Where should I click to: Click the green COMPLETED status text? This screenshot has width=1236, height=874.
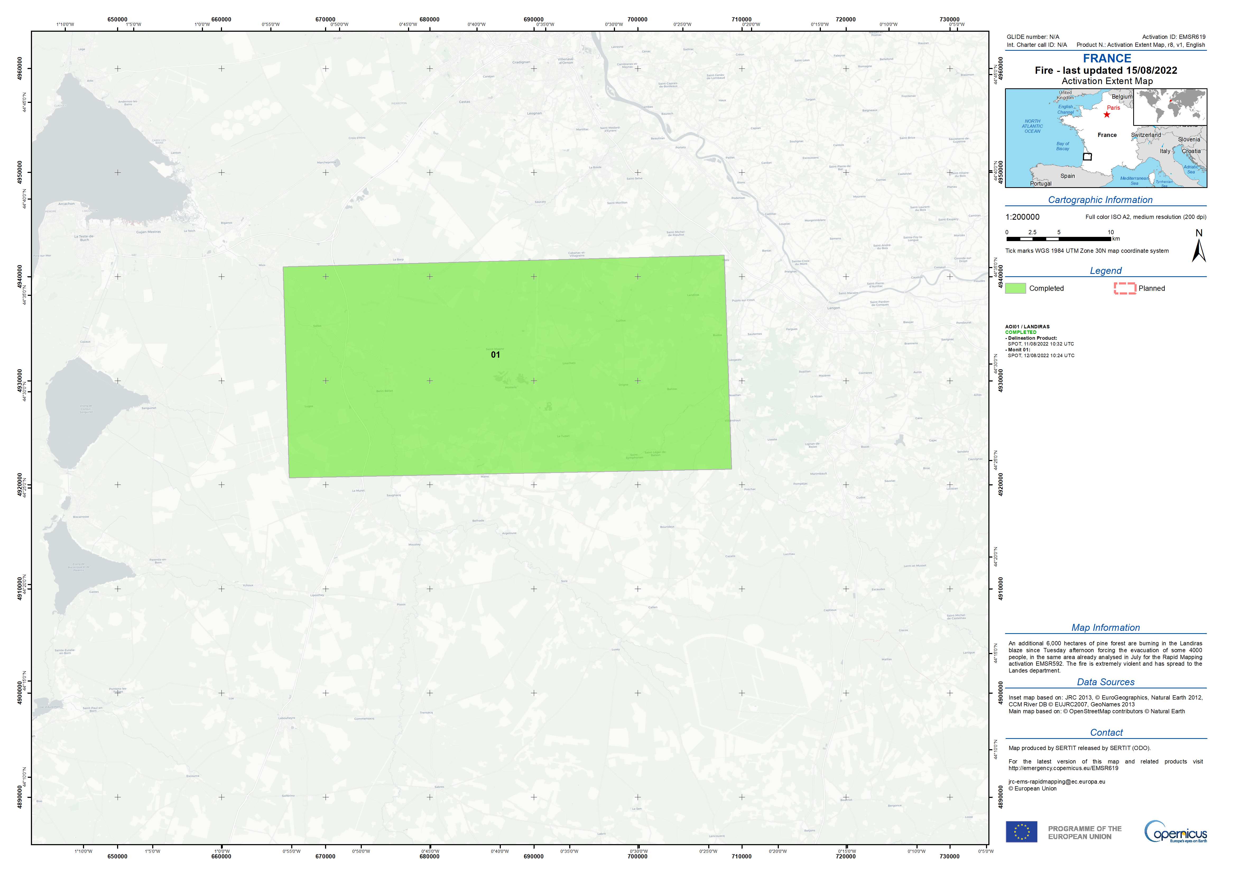(x=1021, y=332)
